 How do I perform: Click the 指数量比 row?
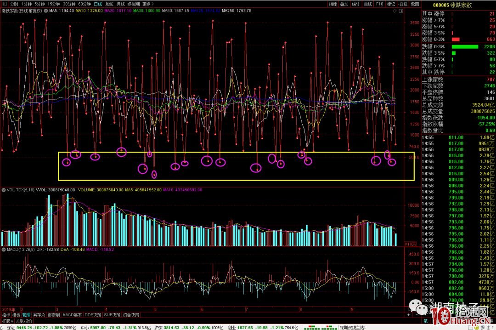[458, 130]
